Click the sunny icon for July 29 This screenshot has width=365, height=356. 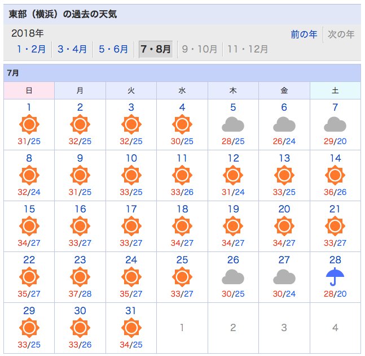coord(29,328)
